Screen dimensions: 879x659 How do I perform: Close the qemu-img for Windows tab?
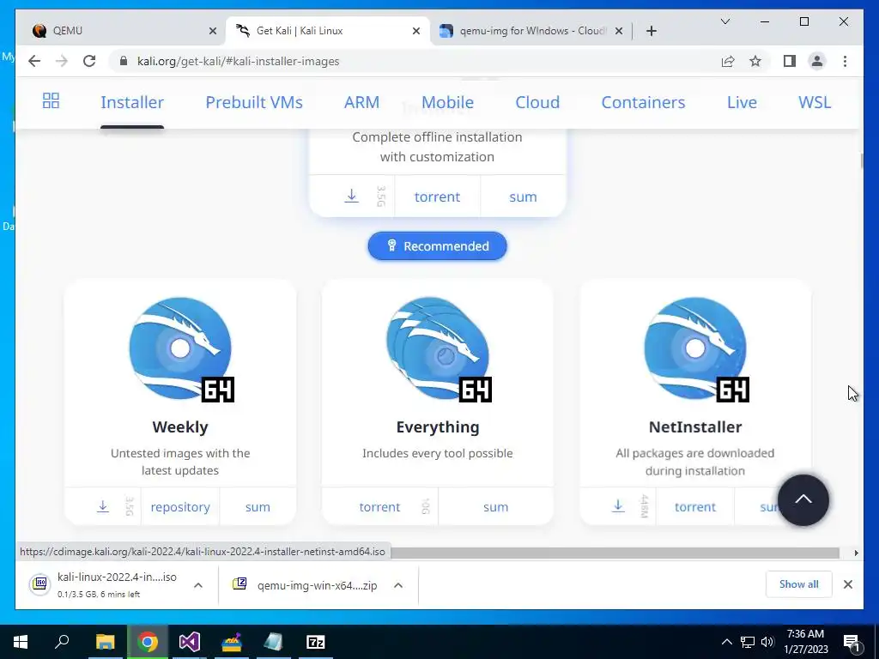[619, 31]
